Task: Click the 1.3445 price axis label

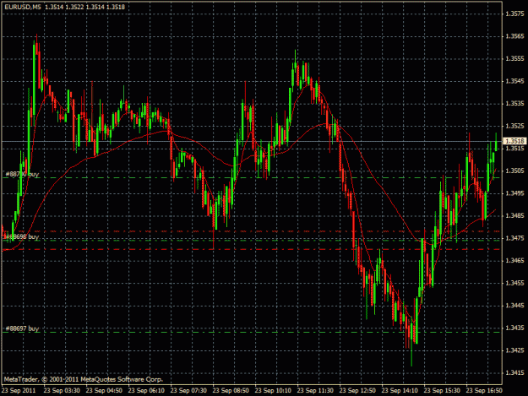Action: click(514, 306)
